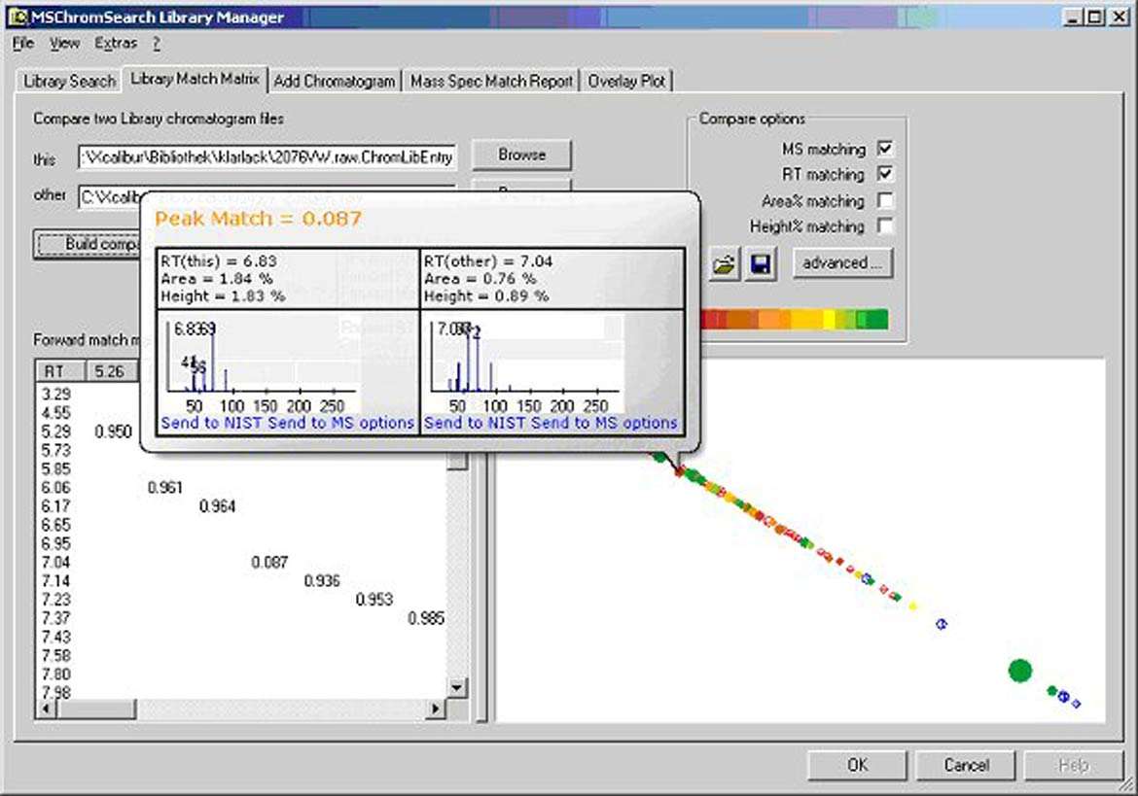Click the 5.26 column header
1138x796 pixels.
[x=110, y=372]
